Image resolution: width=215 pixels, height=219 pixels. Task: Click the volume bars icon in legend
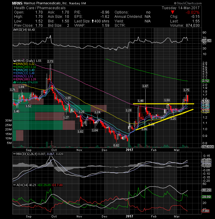pyautogui.click(x=14, y=82)
